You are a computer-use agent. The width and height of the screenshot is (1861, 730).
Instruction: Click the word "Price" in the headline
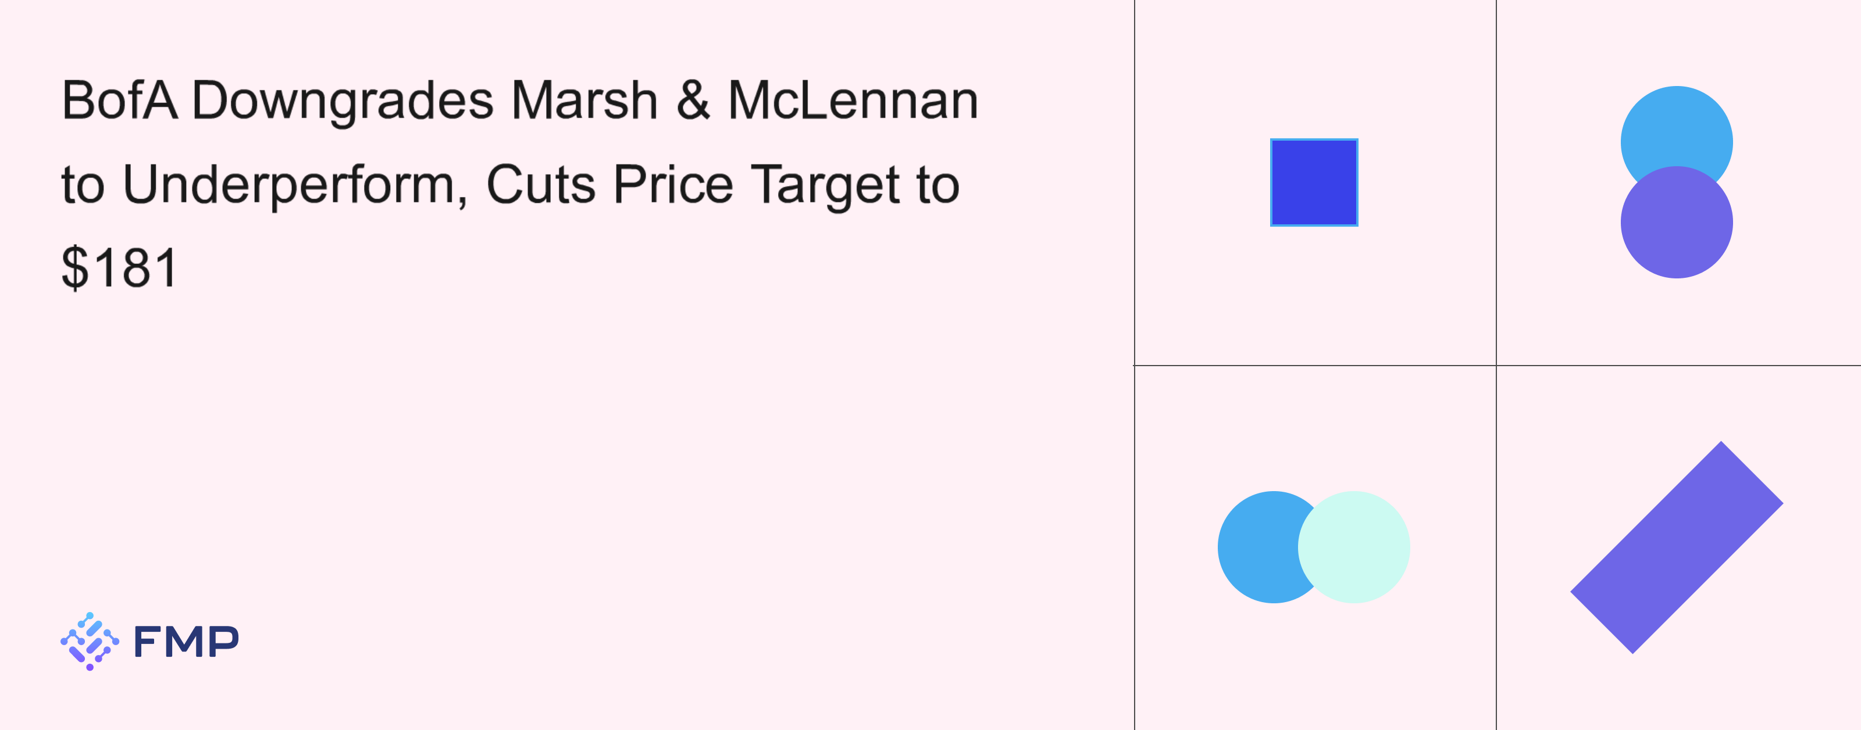673,184
